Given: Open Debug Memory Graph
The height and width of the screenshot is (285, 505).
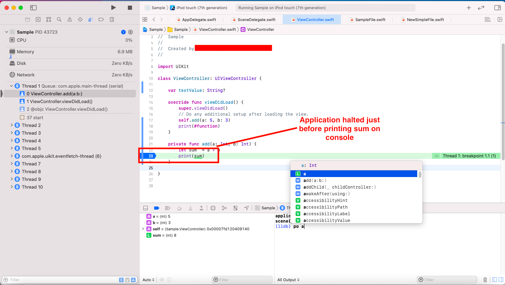Looking at the screenshot, I should point(224,208).
